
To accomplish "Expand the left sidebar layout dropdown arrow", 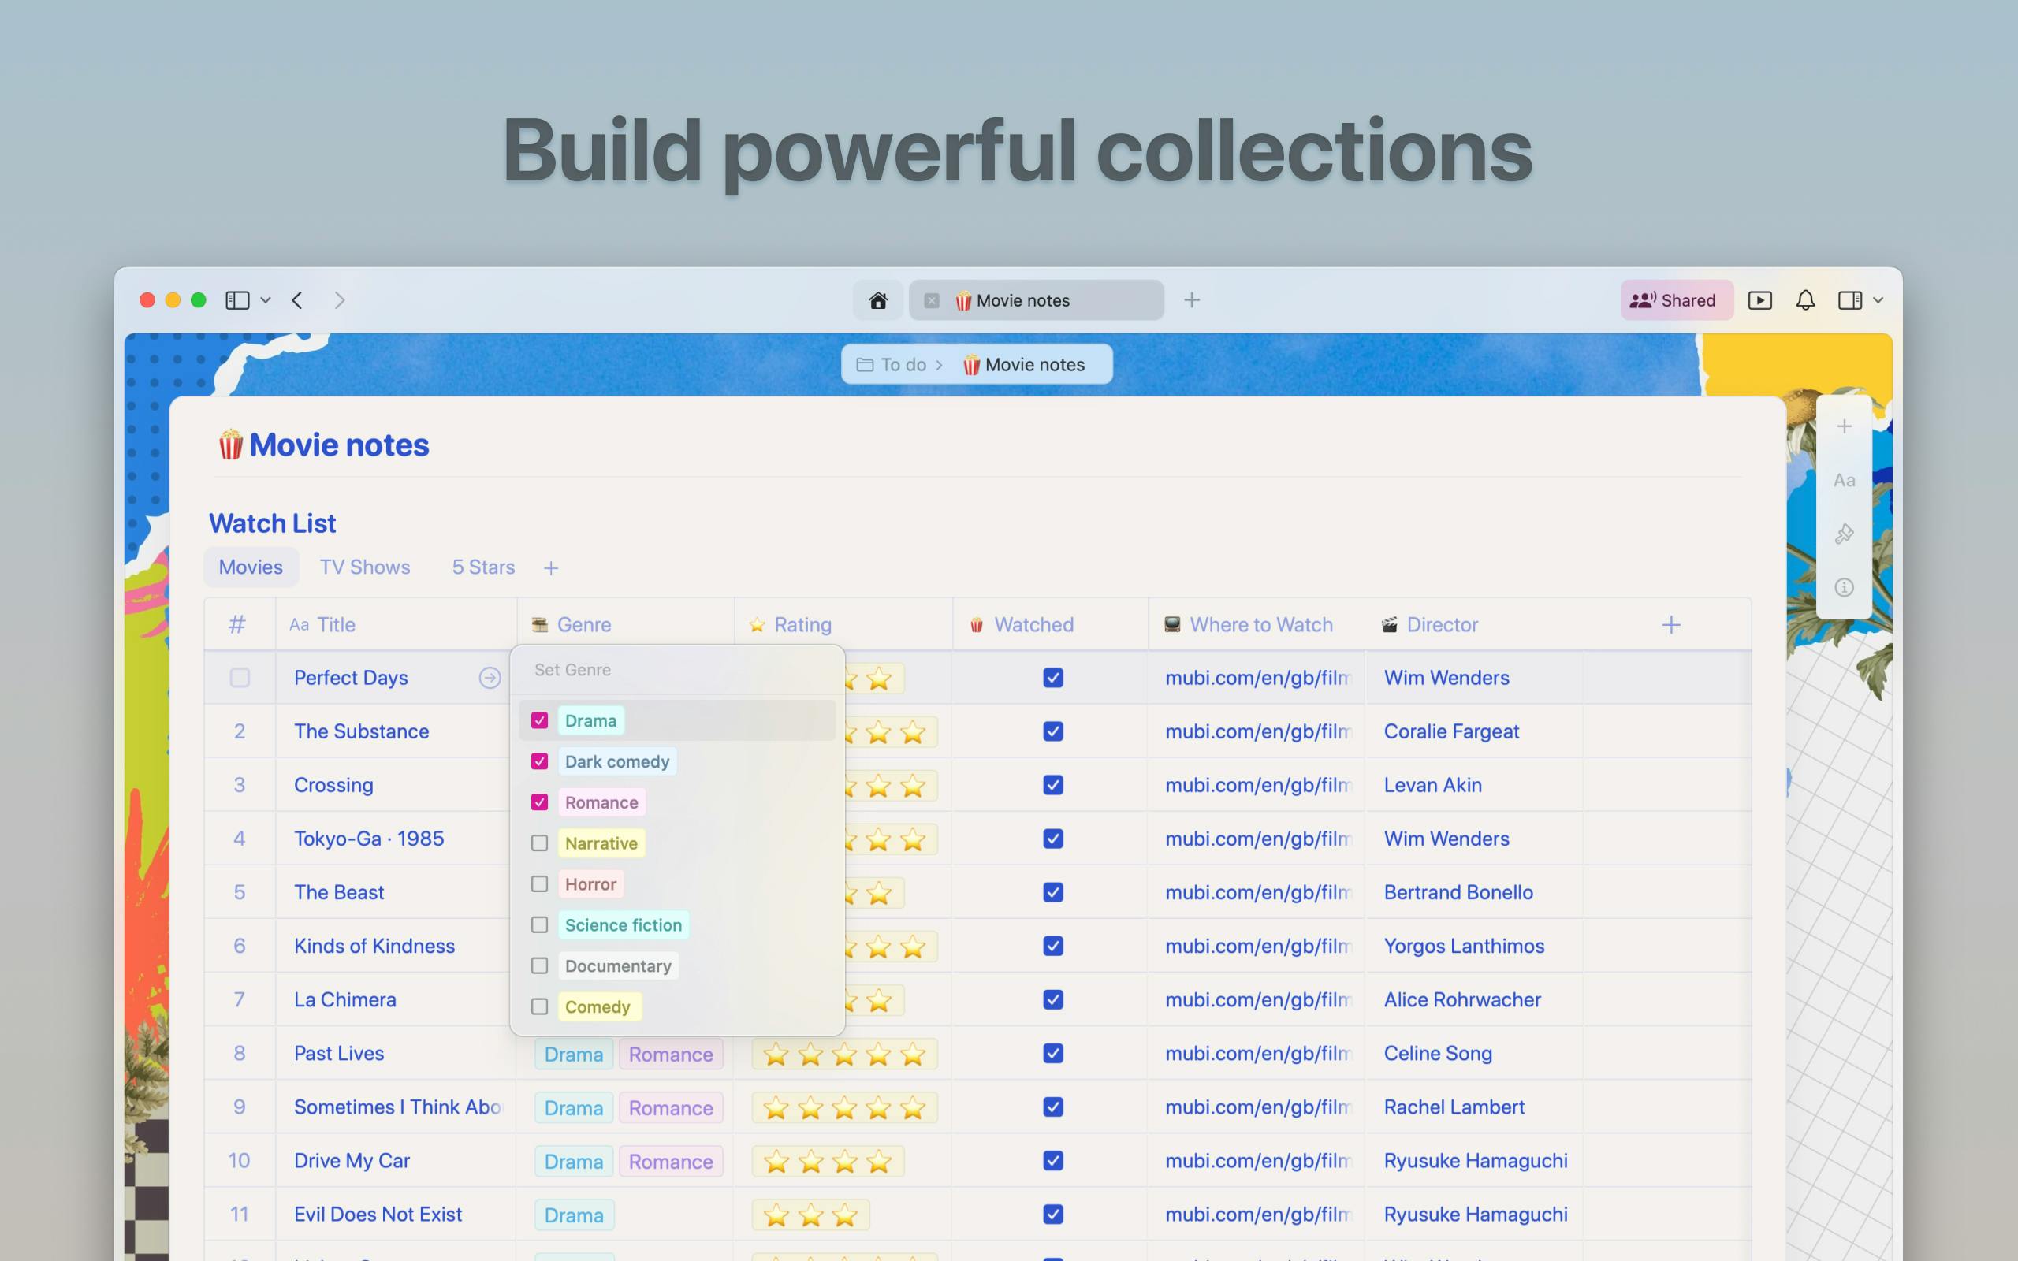I will 265,300.
